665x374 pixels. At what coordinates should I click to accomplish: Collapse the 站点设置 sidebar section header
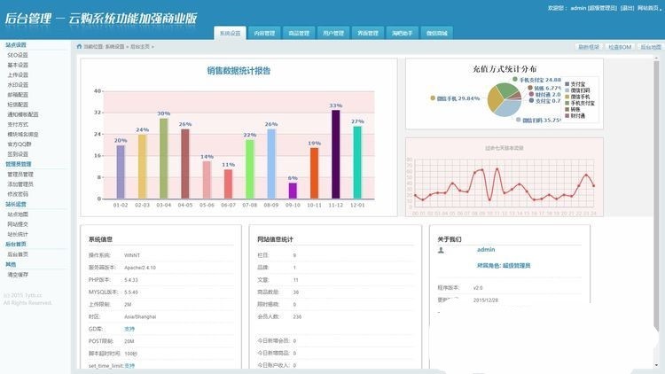coord(16,44)
